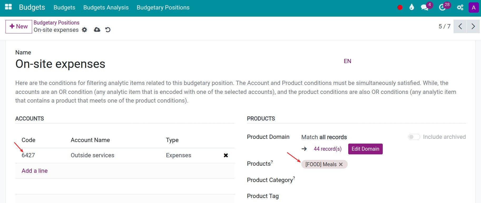Image resolution: width=481 pixels, height=203 pixels.
Task: Save record manually with cloud upload icon
Action: [97, 30]
